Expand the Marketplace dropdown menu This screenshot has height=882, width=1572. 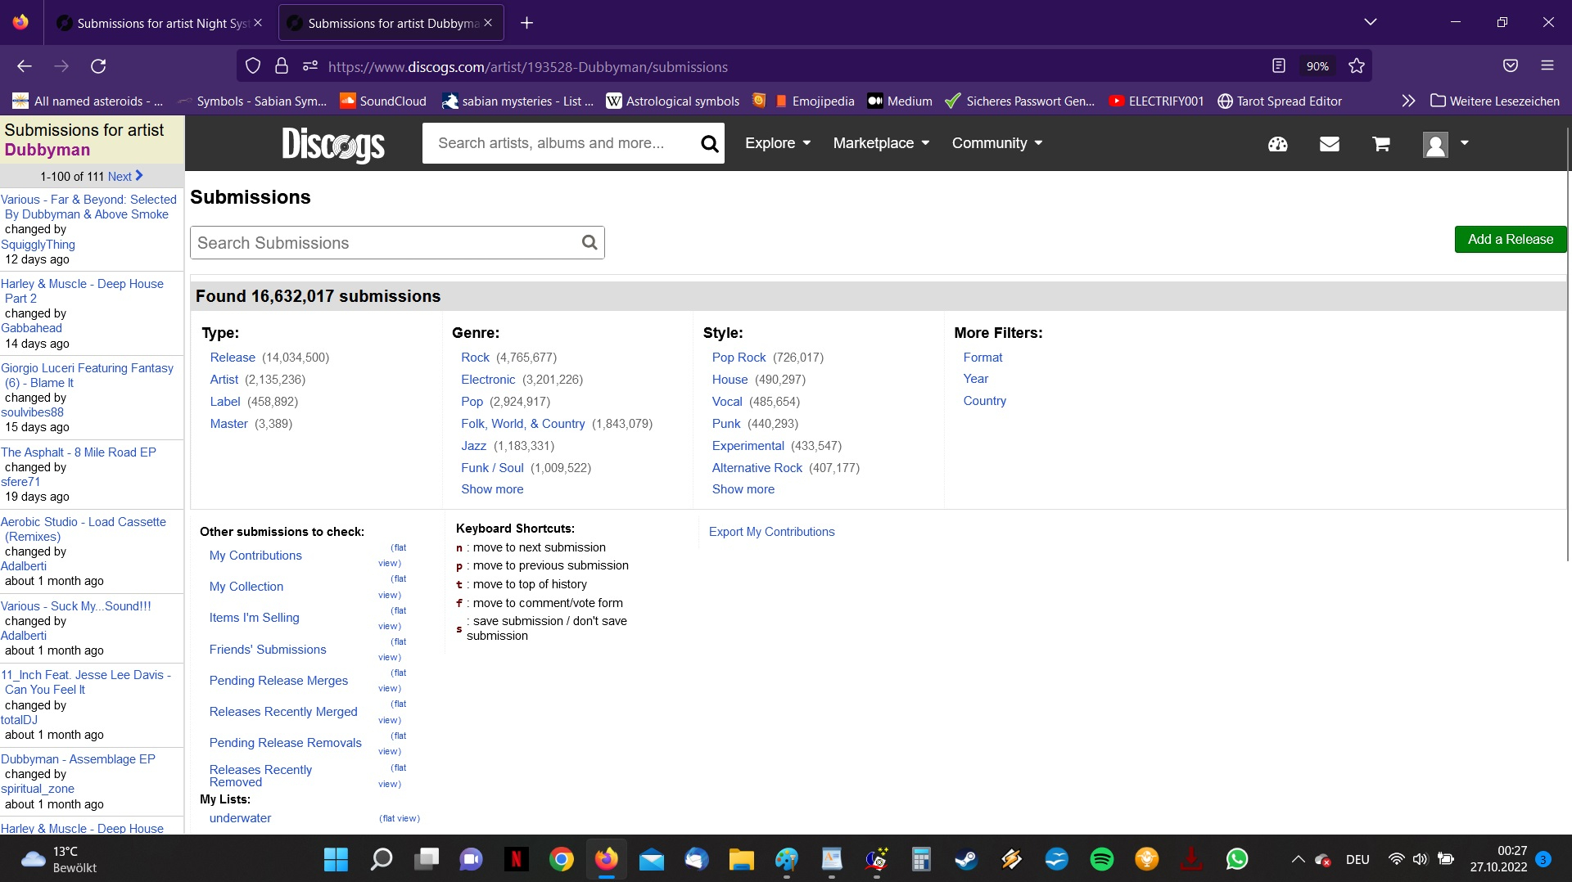[881, 143]
